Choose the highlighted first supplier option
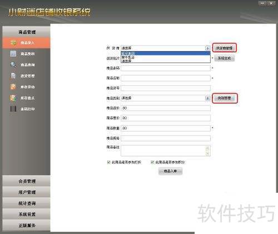278x234 pixels. point(166,53)
